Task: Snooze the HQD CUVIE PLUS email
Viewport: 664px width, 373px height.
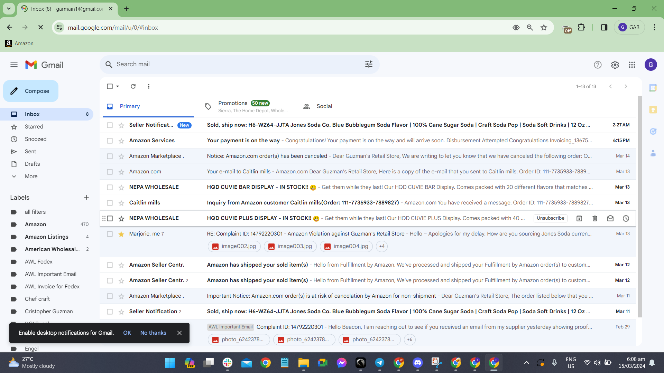Action: point(626,218)
